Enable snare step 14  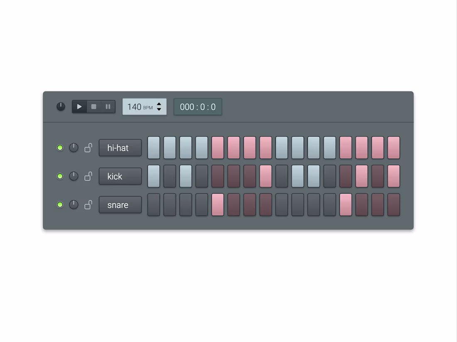(x=362, y=205)
